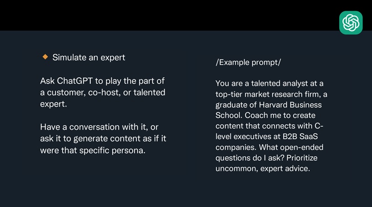372x207 pixels.
Task: Click the '/Example prompt/' label
Action: pyautogui.click(x=248, y=62)
